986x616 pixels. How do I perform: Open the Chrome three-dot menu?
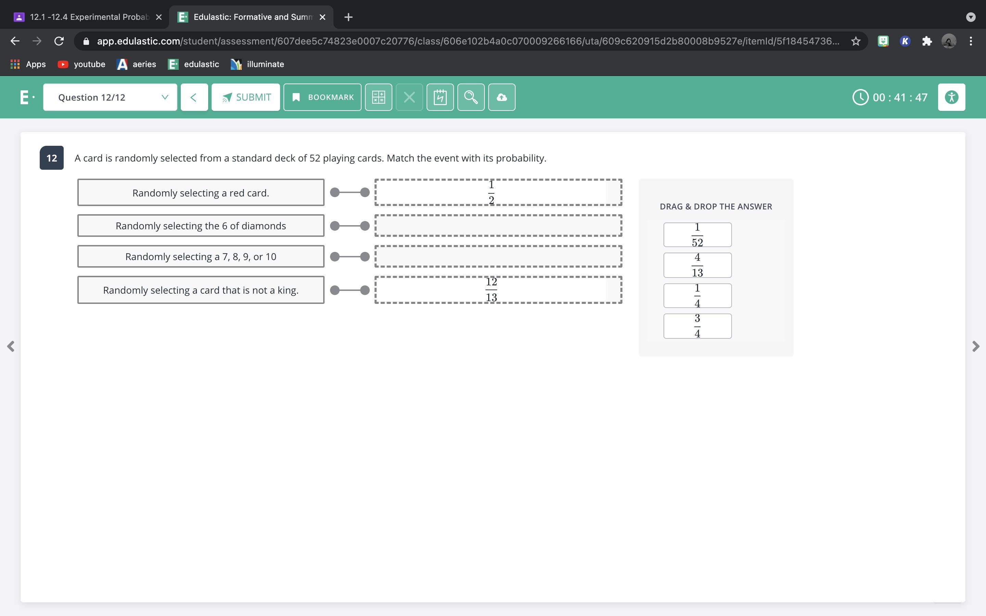click(x=971, y=41)
